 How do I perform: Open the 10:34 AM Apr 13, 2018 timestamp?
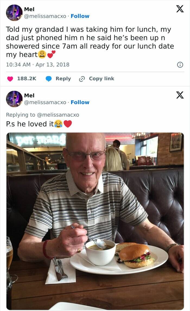tap(38, 65)
